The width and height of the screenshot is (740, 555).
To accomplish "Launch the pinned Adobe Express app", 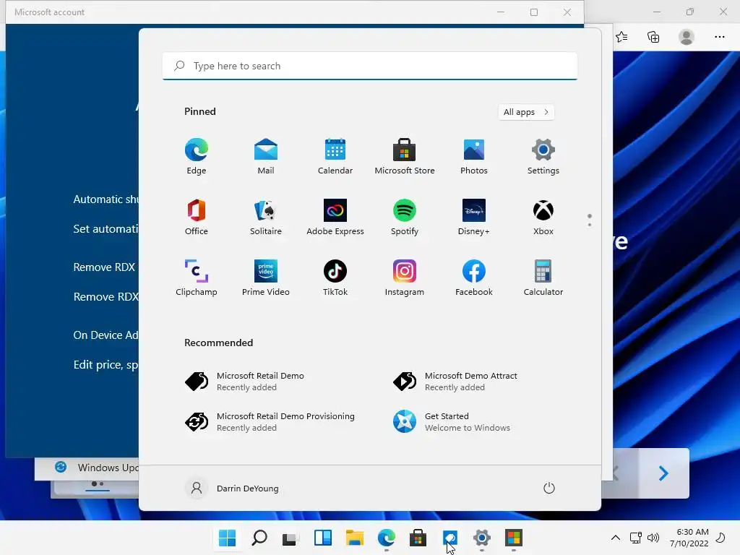I will pos(335,217).
